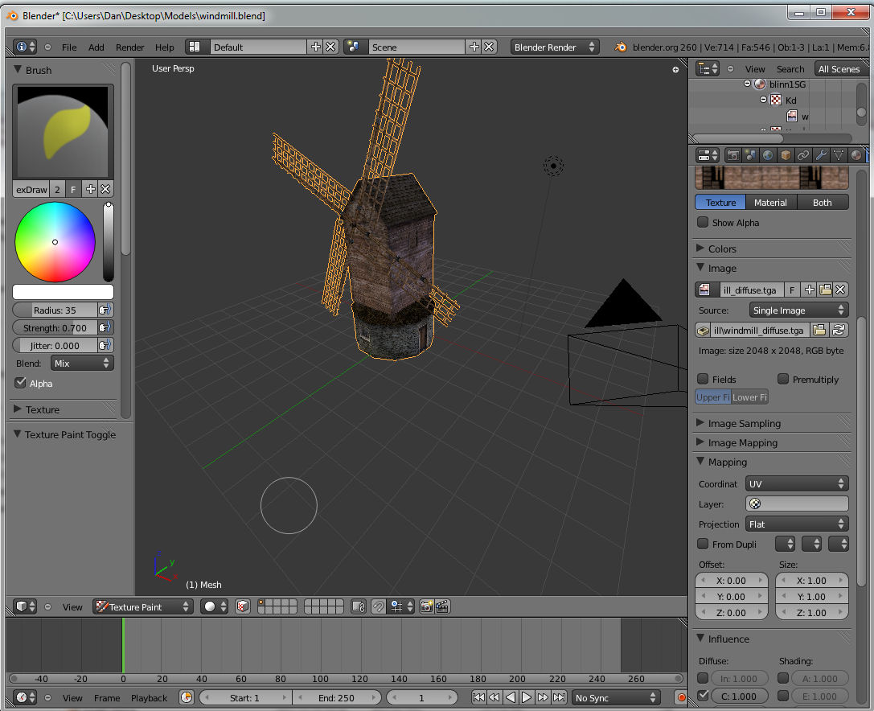Click the Object Data triangle properties icon
This screenshot has height=711, width=874.
[839, 154]
